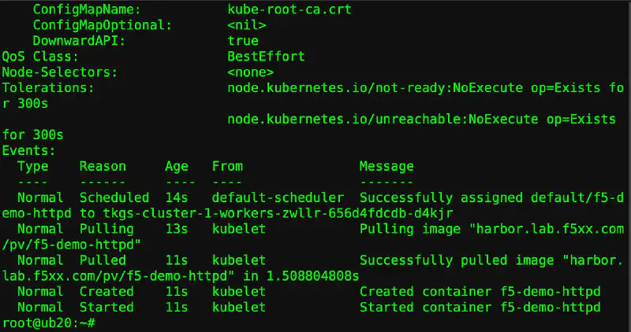Screen dimensions: 631x332
Task: Click the Scheduled event reason
Action: point(114,197)
